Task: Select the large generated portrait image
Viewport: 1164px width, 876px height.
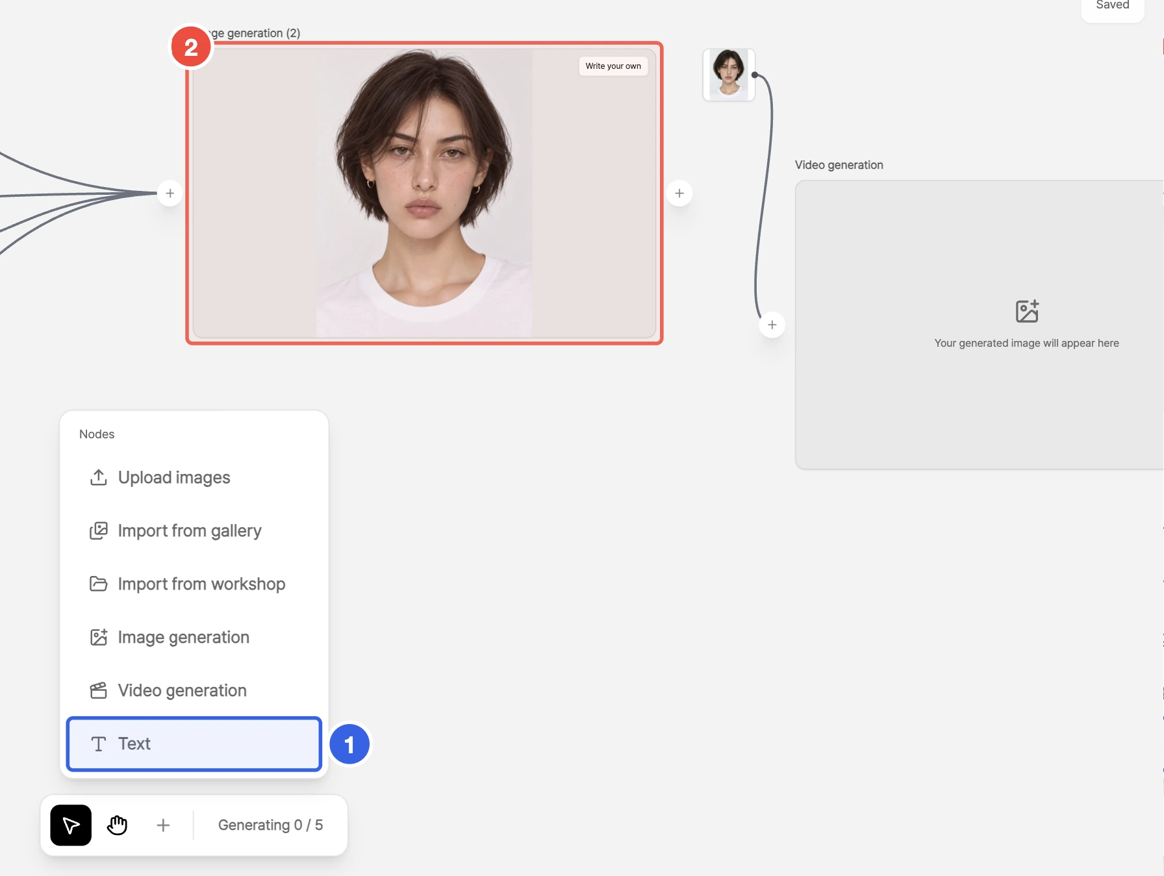Action: (x=424, y=194)
